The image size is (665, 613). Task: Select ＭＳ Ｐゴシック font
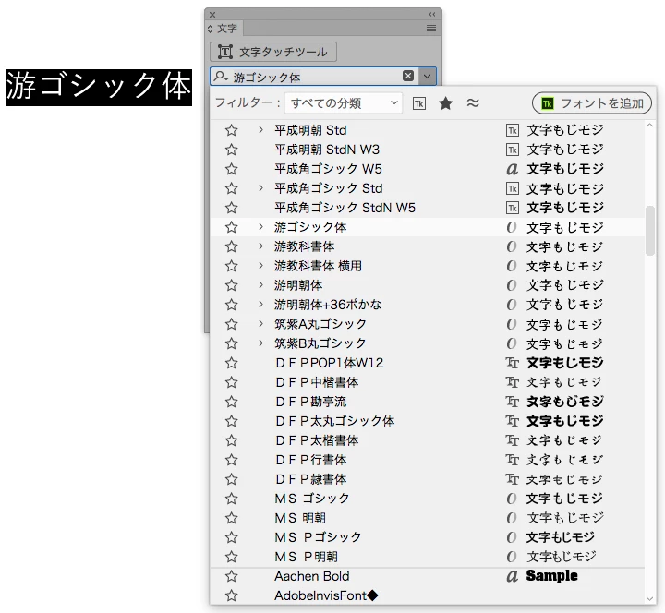pos(318,537)
